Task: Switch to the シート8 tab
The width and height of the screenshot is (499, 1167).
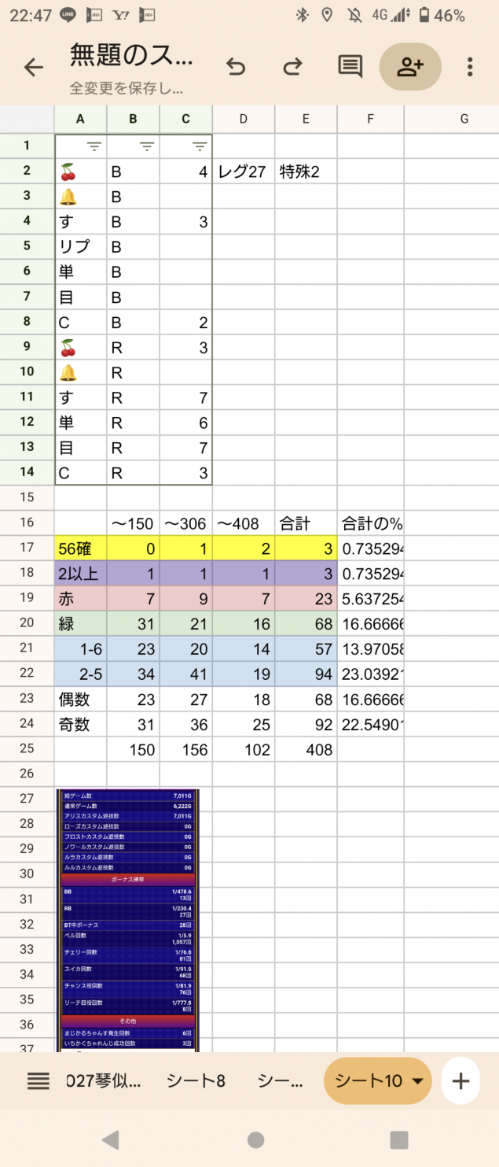Action: click(x=196, y=1081)
